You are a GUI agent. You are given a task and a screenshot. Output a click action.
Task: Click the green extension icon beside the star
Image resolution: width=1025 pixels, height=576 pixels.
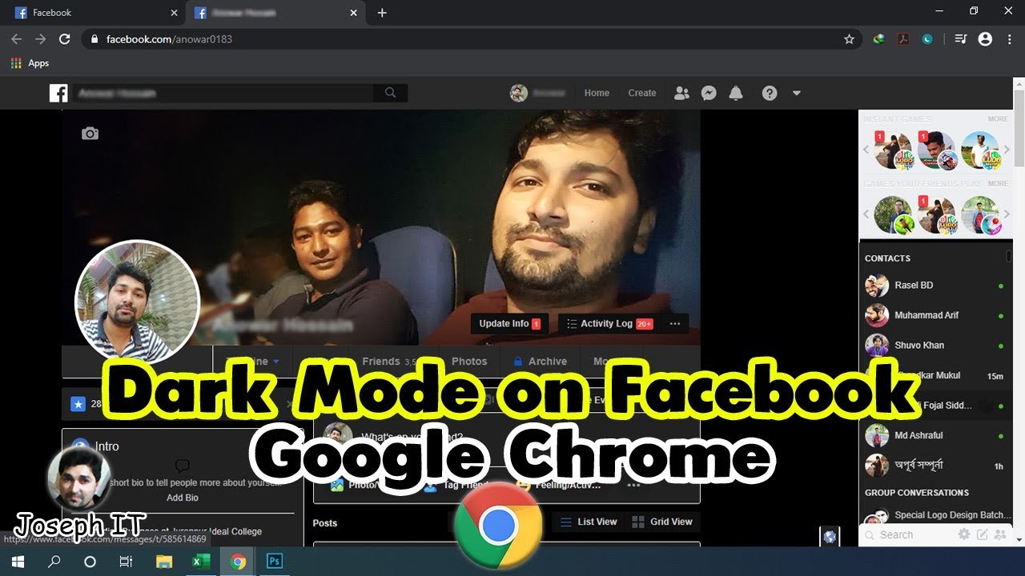(x=879, y=38)
